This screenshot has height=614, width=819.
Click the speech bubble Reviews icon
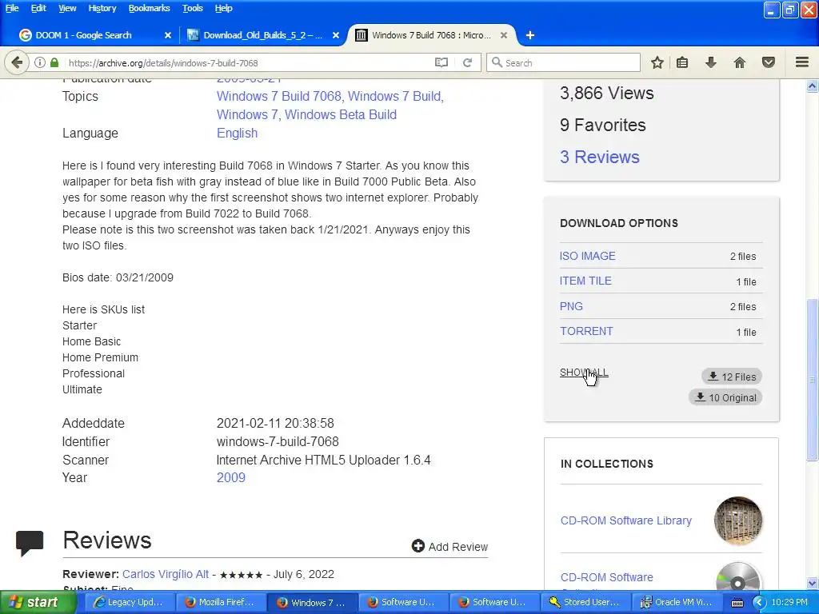[30, 543]
